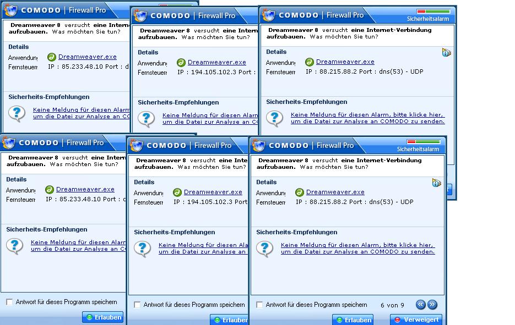This screenshot has width=515, height=325.
Task: Click 'IP : 88.215.88.2 Port : dns(53) - UDP' in lower alert
Action: coord(355,202)
